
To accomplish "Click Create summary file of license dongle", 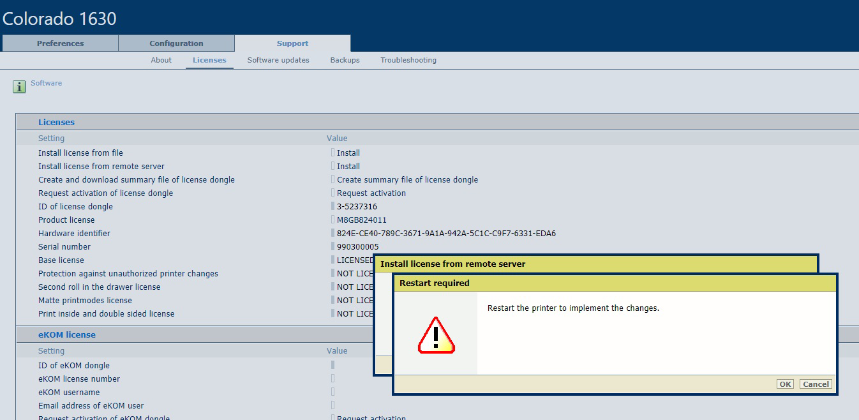I will [x=407, y=179].
